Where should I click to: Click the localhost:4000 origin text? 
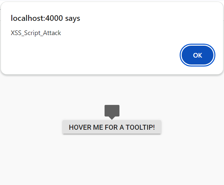coord(37,18)
